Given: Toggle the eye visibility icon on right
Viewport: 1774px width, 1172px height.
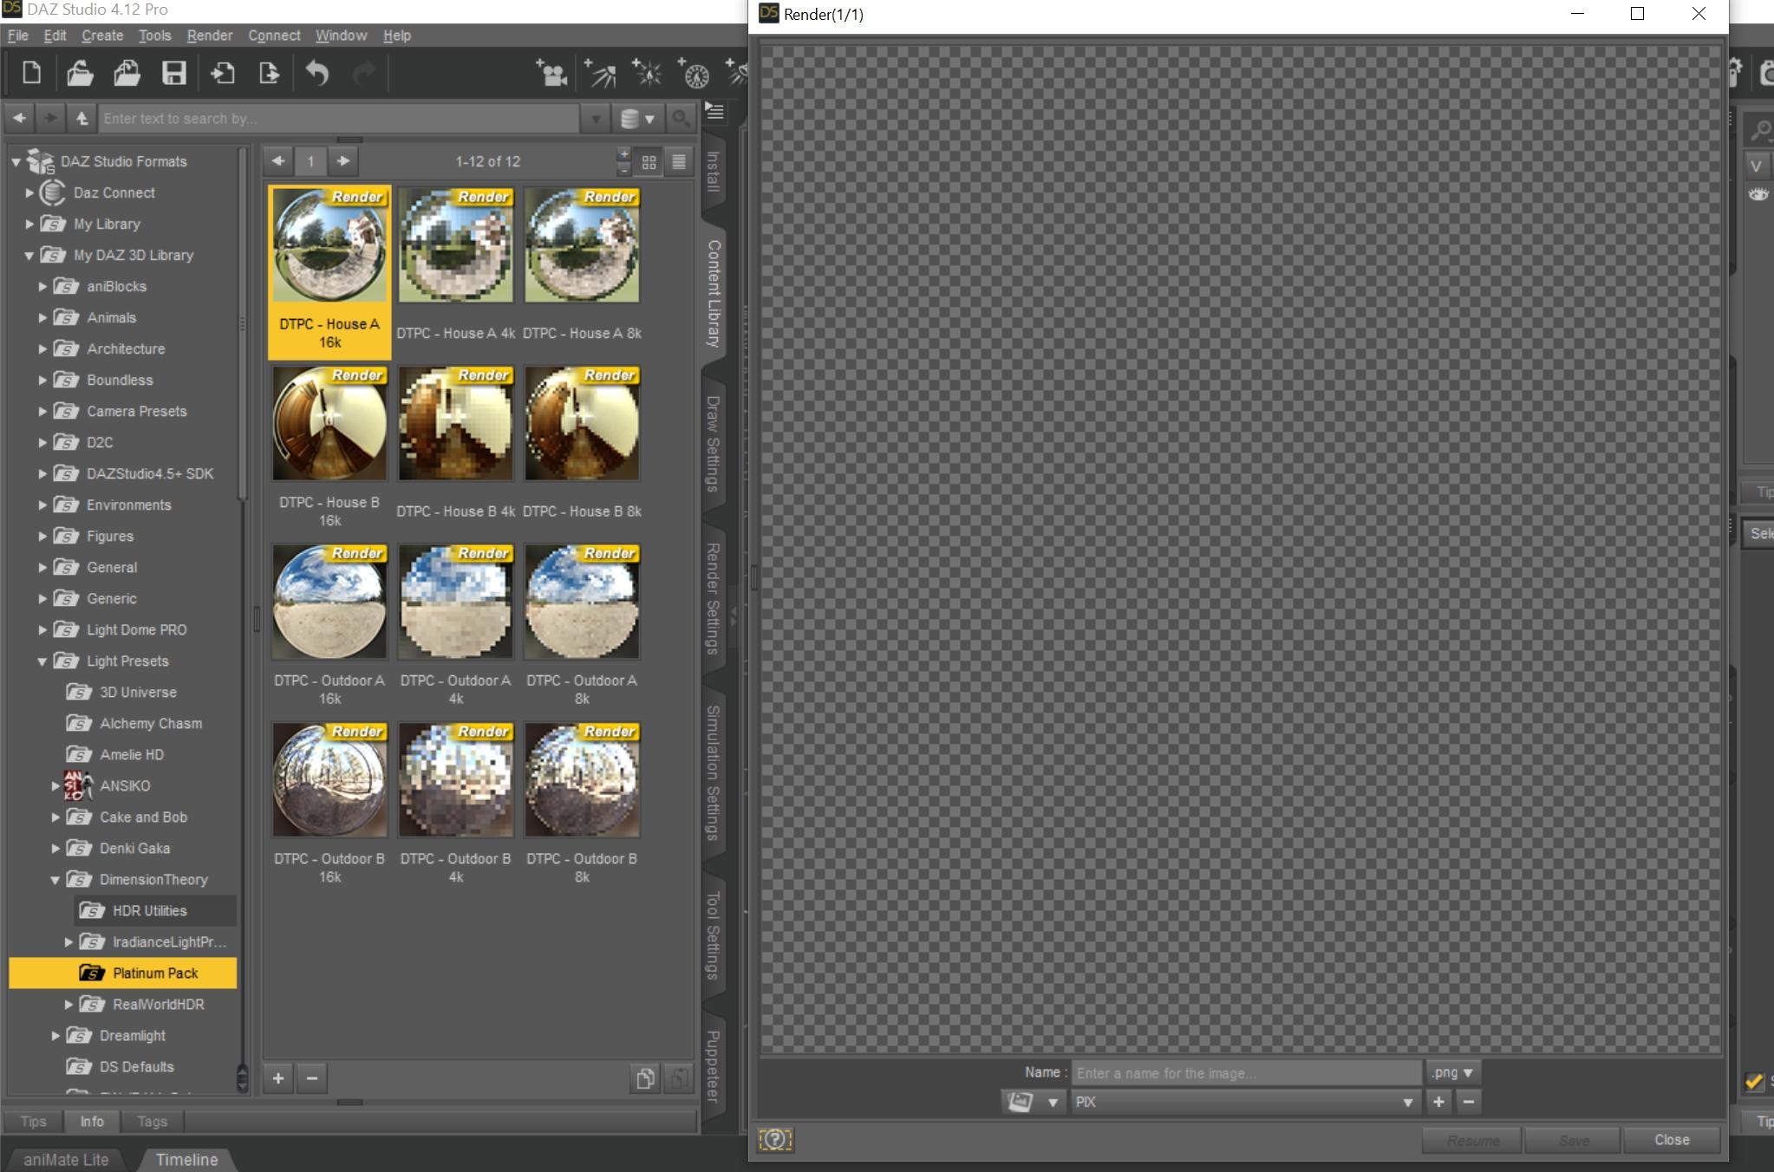Looking at the screenshot, I should [x=1758, y=194].
